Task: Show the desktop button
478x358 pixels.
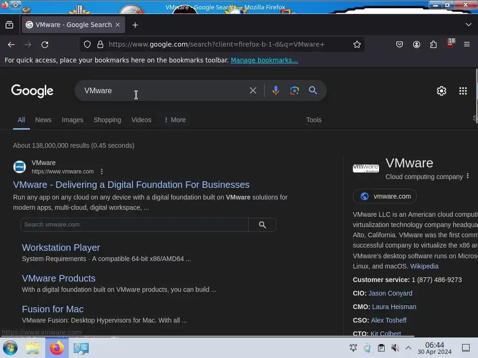Action: (466, 348)
